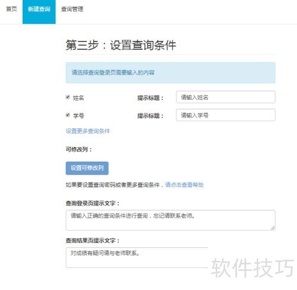Screen dimensions: 297x290
Task: Uncheck the 姓名 checkbox
Action: tap(68, 97)
